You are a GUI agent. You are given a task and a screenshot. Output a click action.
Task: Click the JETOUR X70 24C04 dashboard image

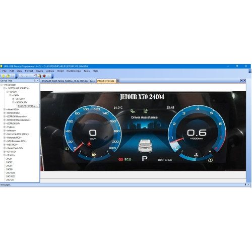(x=143, y=131)
